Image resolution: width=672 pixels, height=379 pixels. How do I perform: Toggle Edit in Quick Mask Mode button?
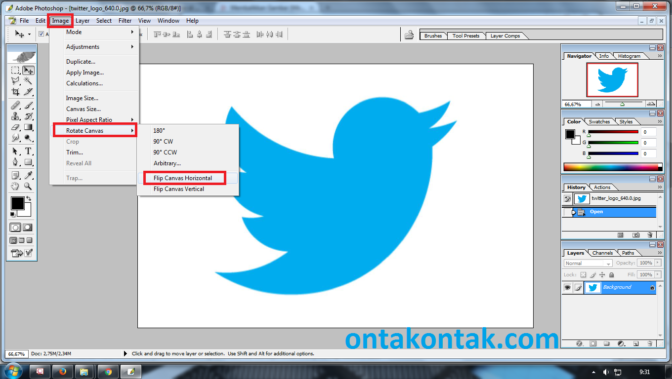28,227
